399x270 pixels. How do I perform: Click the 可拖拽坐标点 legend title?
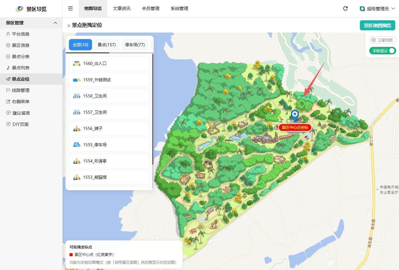(81, 247)
